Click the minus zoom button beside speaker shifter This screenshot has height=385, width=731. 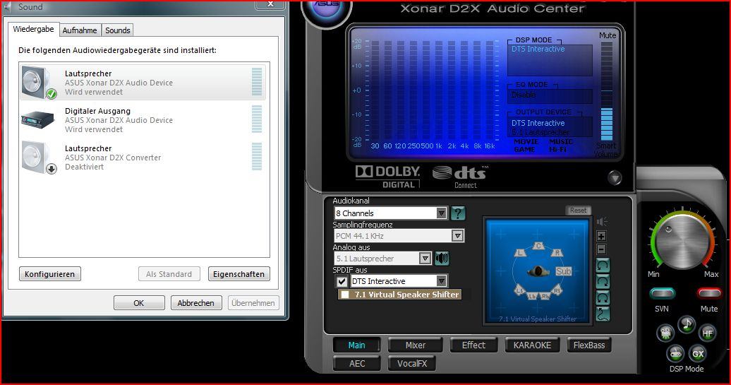(601, 249)
